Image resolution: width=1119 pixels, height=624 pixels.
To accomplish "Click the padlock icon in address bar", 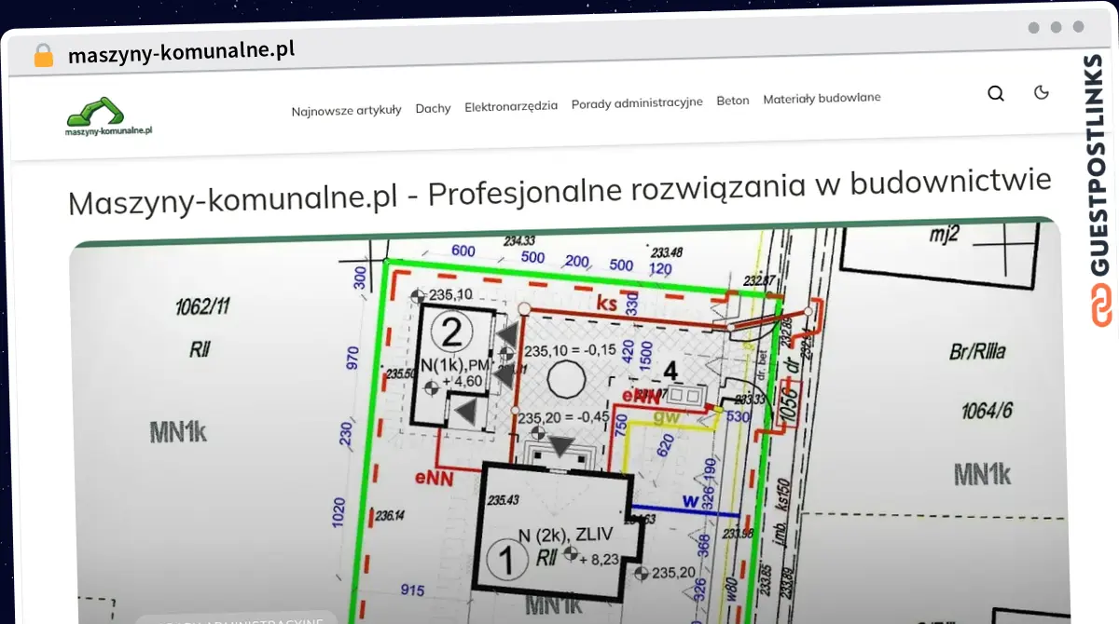I will pos(44,55).
